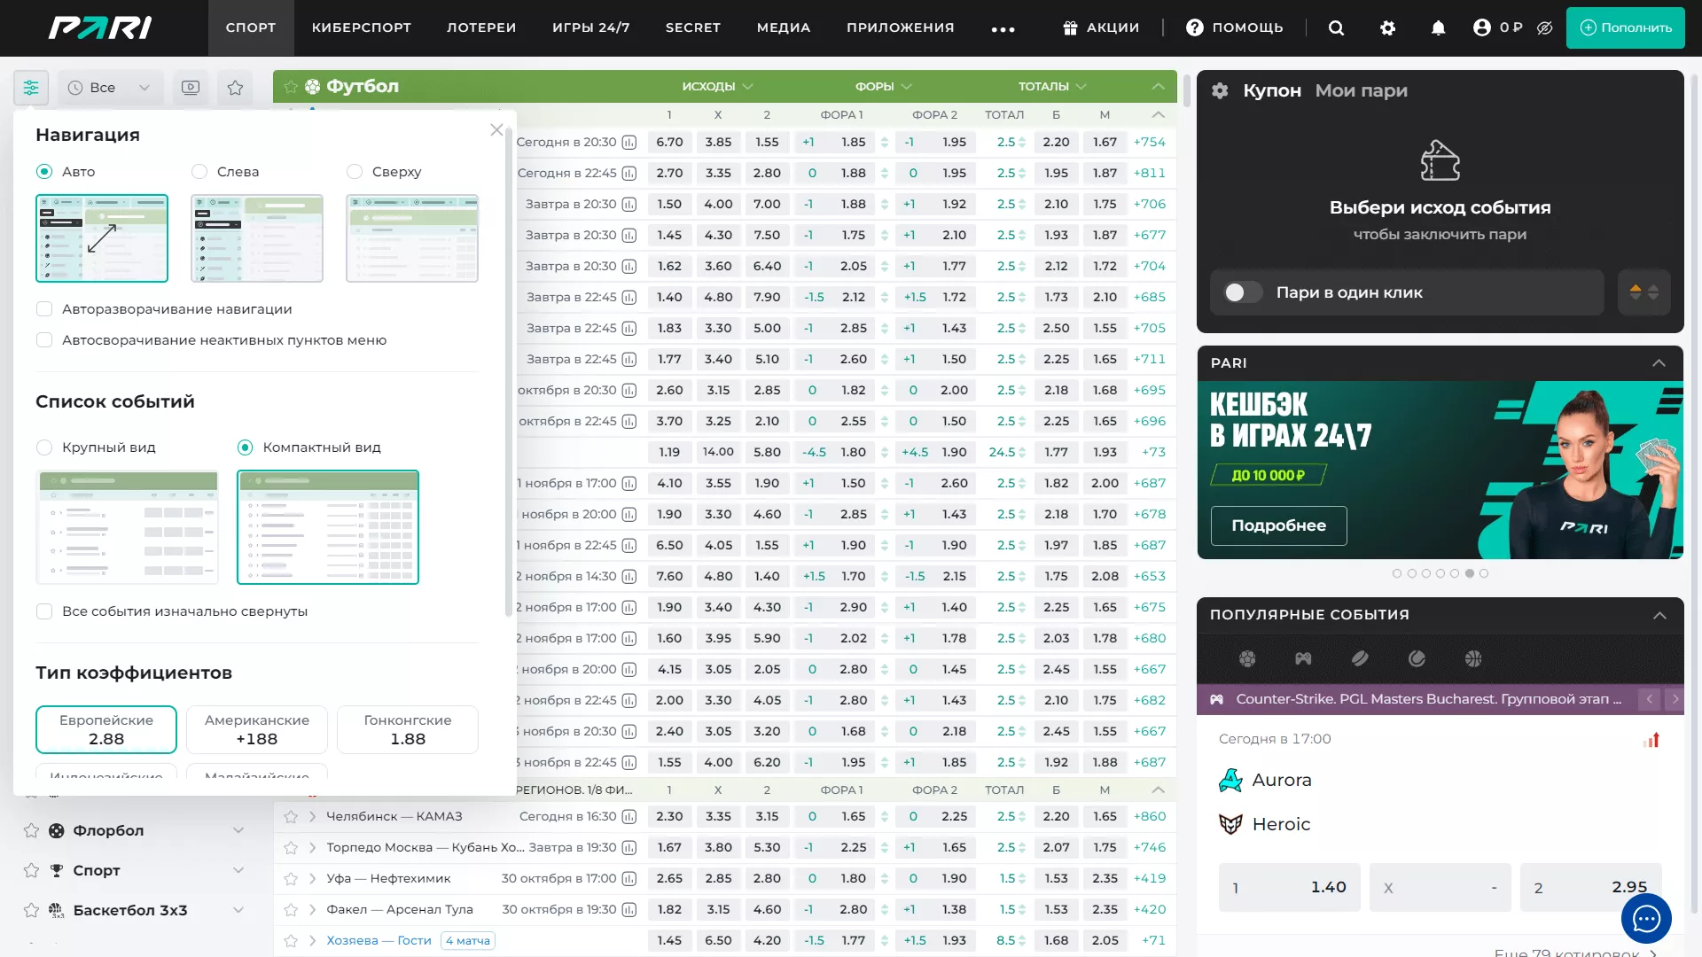The image size is (1702, 957).
Task: Open the Все time filter dropdown
Action: tap(110, 87)
